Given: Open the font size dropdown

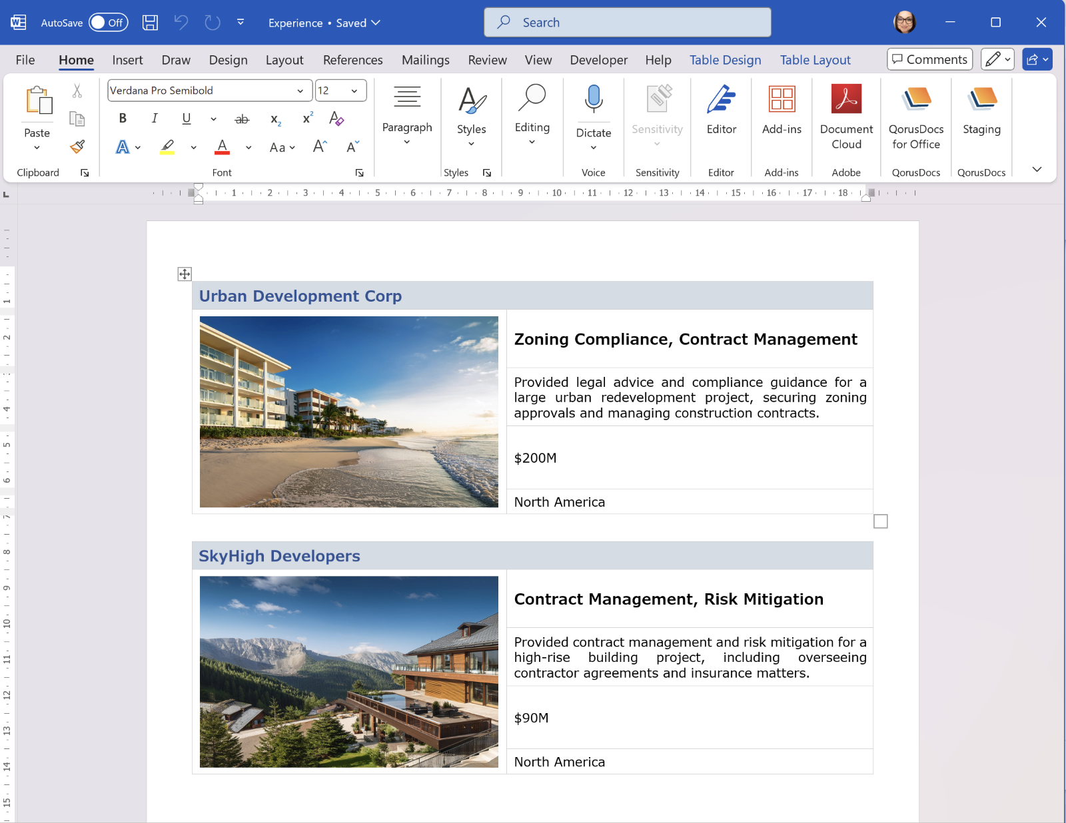Looking at the screenshot, I should [354, 91].
